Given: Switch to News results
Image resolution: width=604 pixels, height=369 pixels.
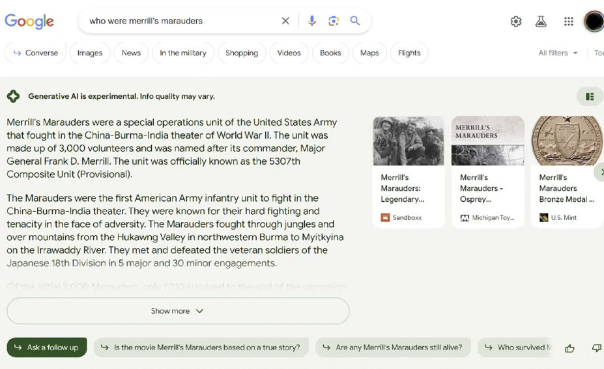Looking at the screenshot, I should pos(131,53).
